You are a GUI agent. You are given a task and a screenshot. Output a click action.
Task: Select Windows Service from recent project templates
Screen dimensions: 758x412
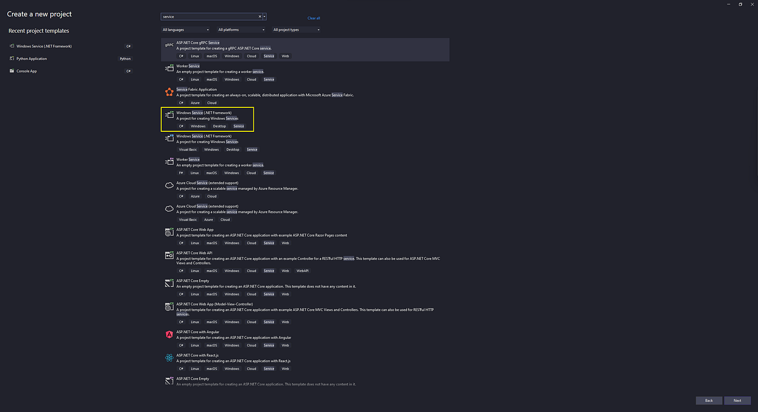(x=44, y=45)
